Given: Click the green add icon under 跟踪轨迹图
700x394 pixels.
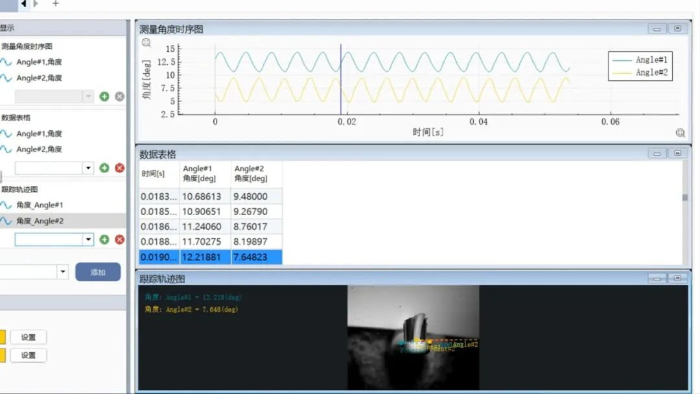Looking at the screenshot, I should [x=104, y=240].
